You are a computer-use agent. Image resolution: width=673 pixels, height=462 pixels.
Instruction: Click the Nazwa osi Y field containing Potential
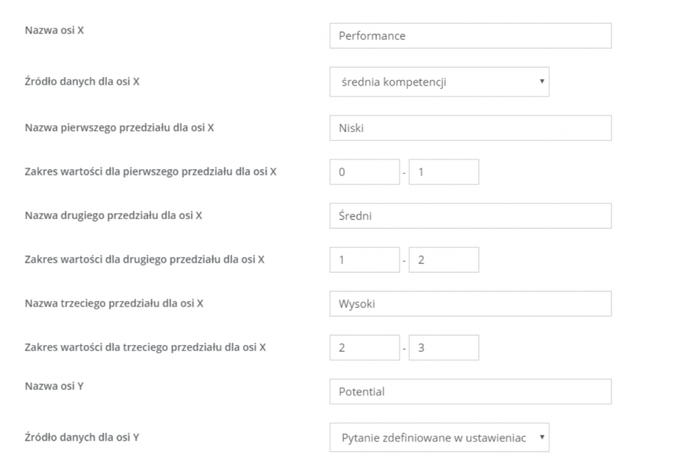[x=471, y=392]
